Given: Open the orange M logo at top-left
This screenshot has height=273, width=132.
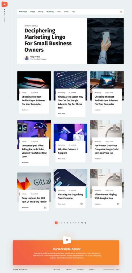Looking at the screenshot, I should point(4,4).
